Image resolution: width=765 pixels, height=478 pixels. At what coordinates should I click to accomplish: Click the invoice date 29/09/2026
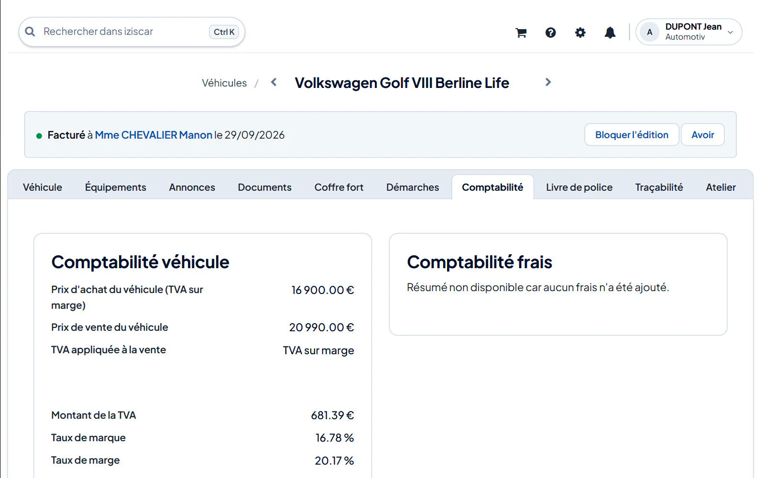click(x=254, y=135)
